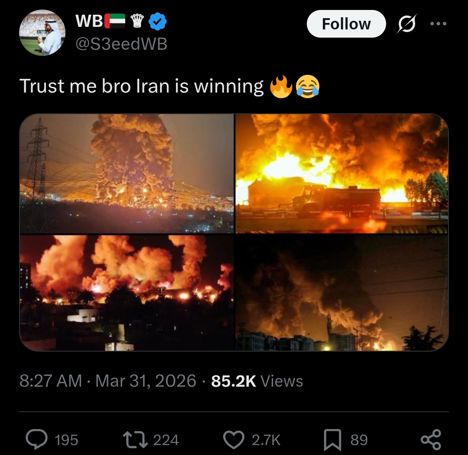This screenshot has height=455, width=468.
Task: Click the reply speech bubble icon
Action: 36,439
